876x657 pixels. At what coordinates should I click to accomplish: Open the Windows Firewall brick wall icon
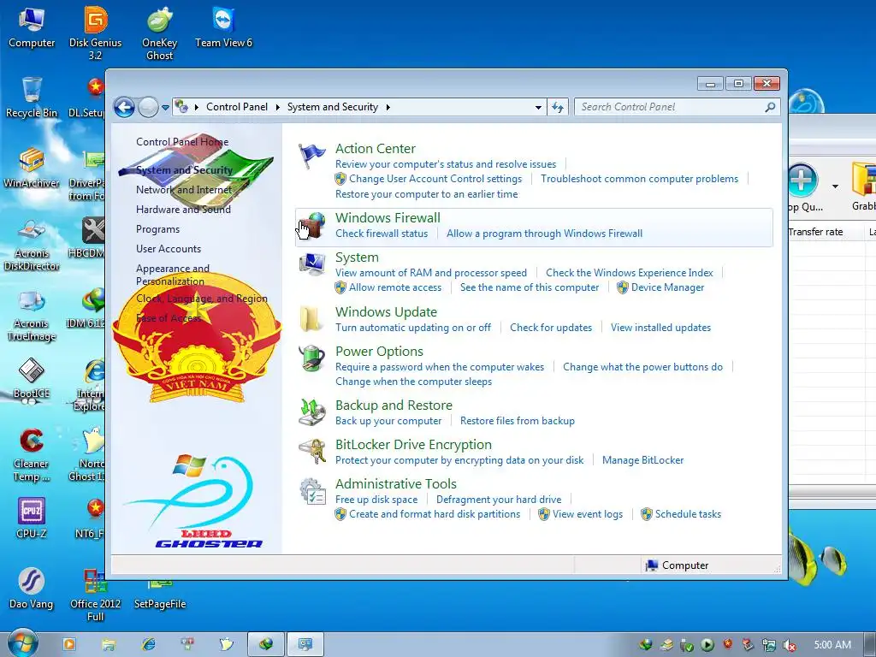coord(311,225)
